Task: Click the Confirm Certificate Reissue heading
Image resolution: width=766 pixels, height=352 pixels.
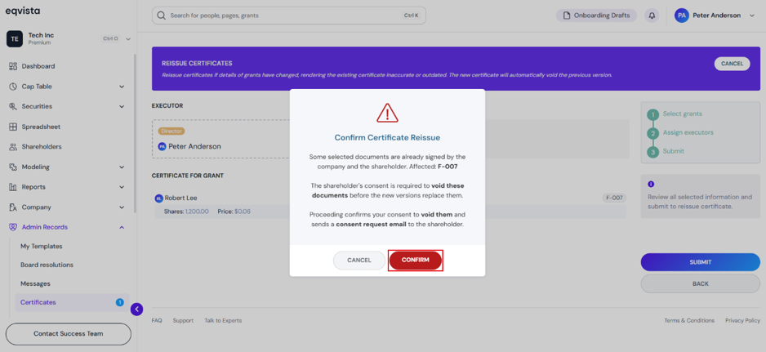Action: [x=387, y=138]
